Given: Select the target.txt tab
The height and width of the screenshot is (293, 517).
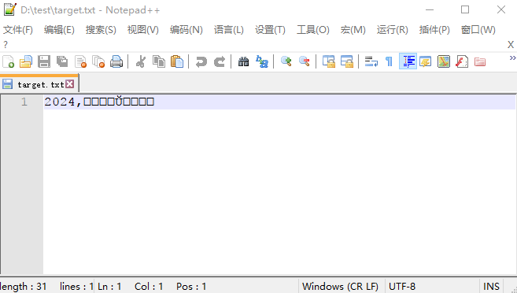Looking at the screenshot, I should click(40, 84).
